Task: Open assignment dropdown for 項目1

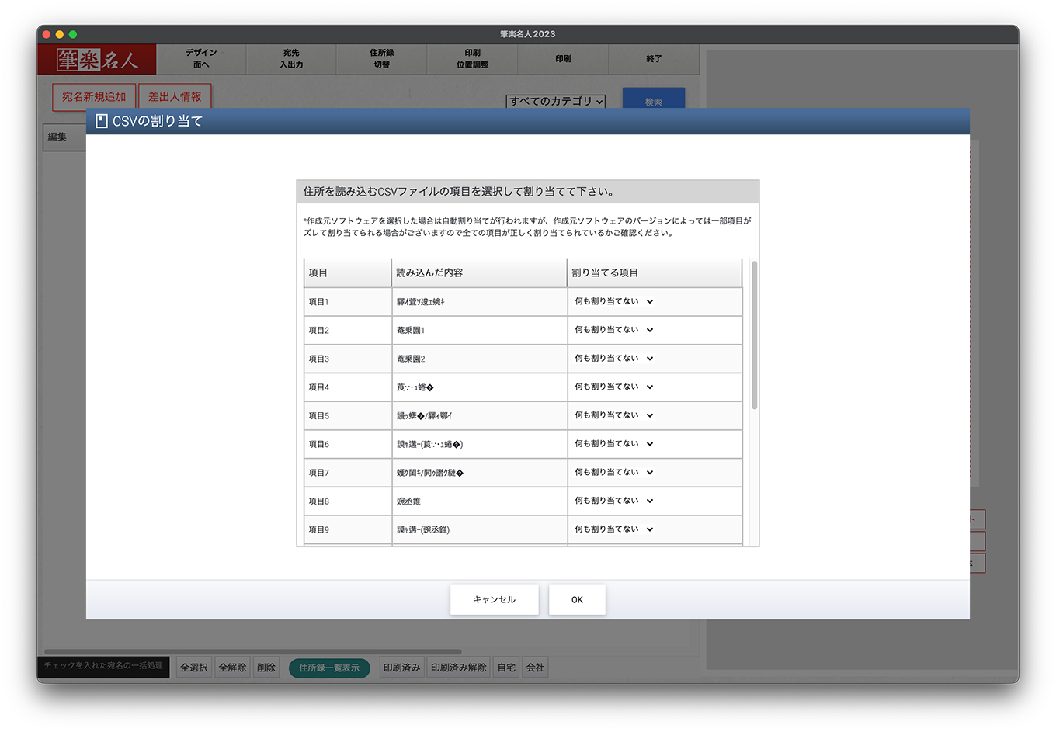Action: [x=613, y=301]
